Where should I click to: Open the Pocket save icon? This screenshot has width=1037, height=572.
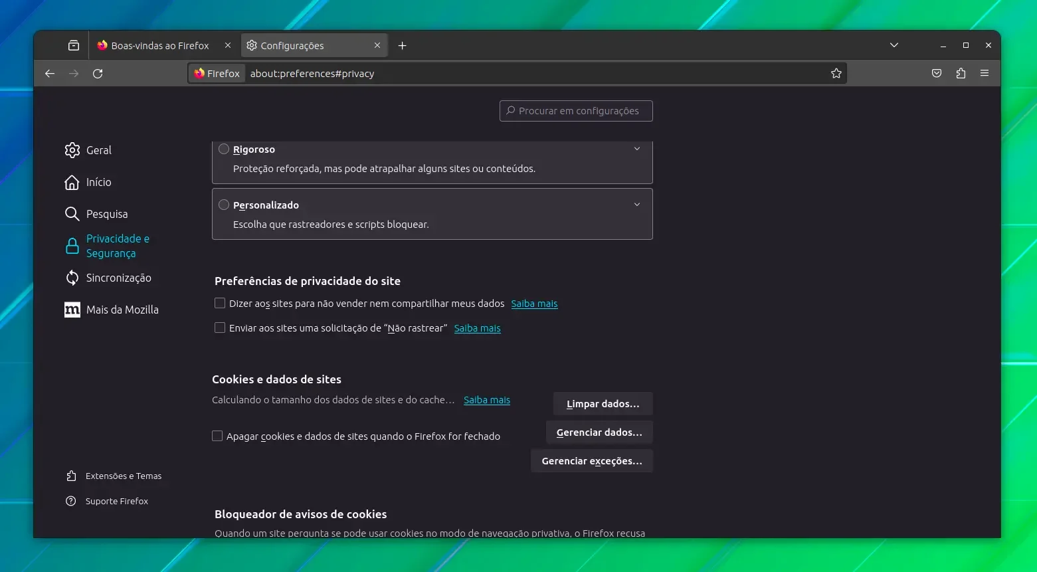[x=937, y=74]
